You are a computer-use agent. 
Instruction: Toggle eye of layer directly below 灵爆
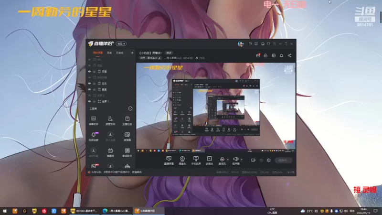89,77
